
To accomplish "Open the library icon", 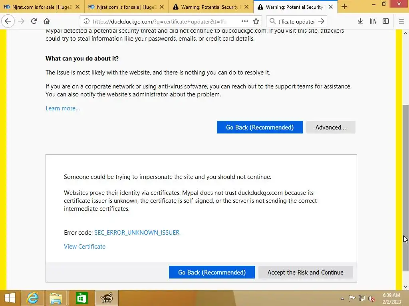I will (x=373, y=22).
